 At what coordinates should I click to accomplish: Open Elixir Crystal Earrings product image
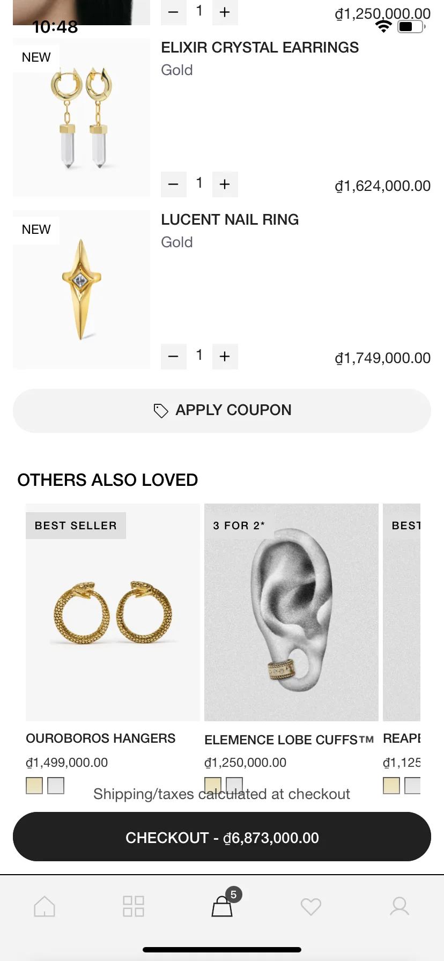click(82, 118)
